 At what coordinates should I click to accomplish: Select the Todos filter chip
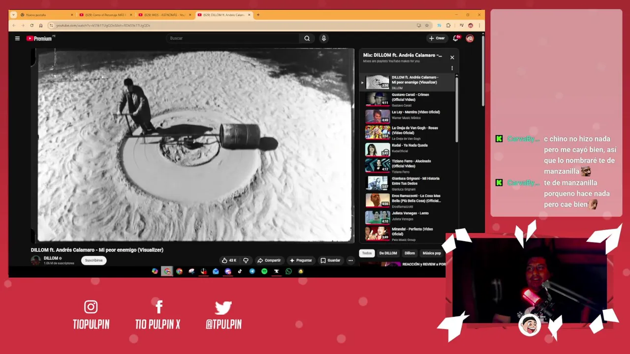pos(367,253)
